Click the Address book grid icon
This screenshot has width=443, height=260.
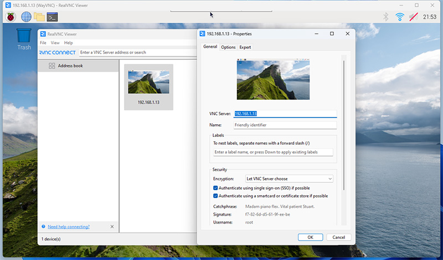click(51, 65)
